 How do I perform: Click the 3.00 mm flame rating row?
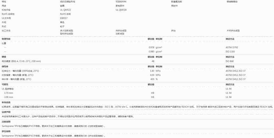9,97
